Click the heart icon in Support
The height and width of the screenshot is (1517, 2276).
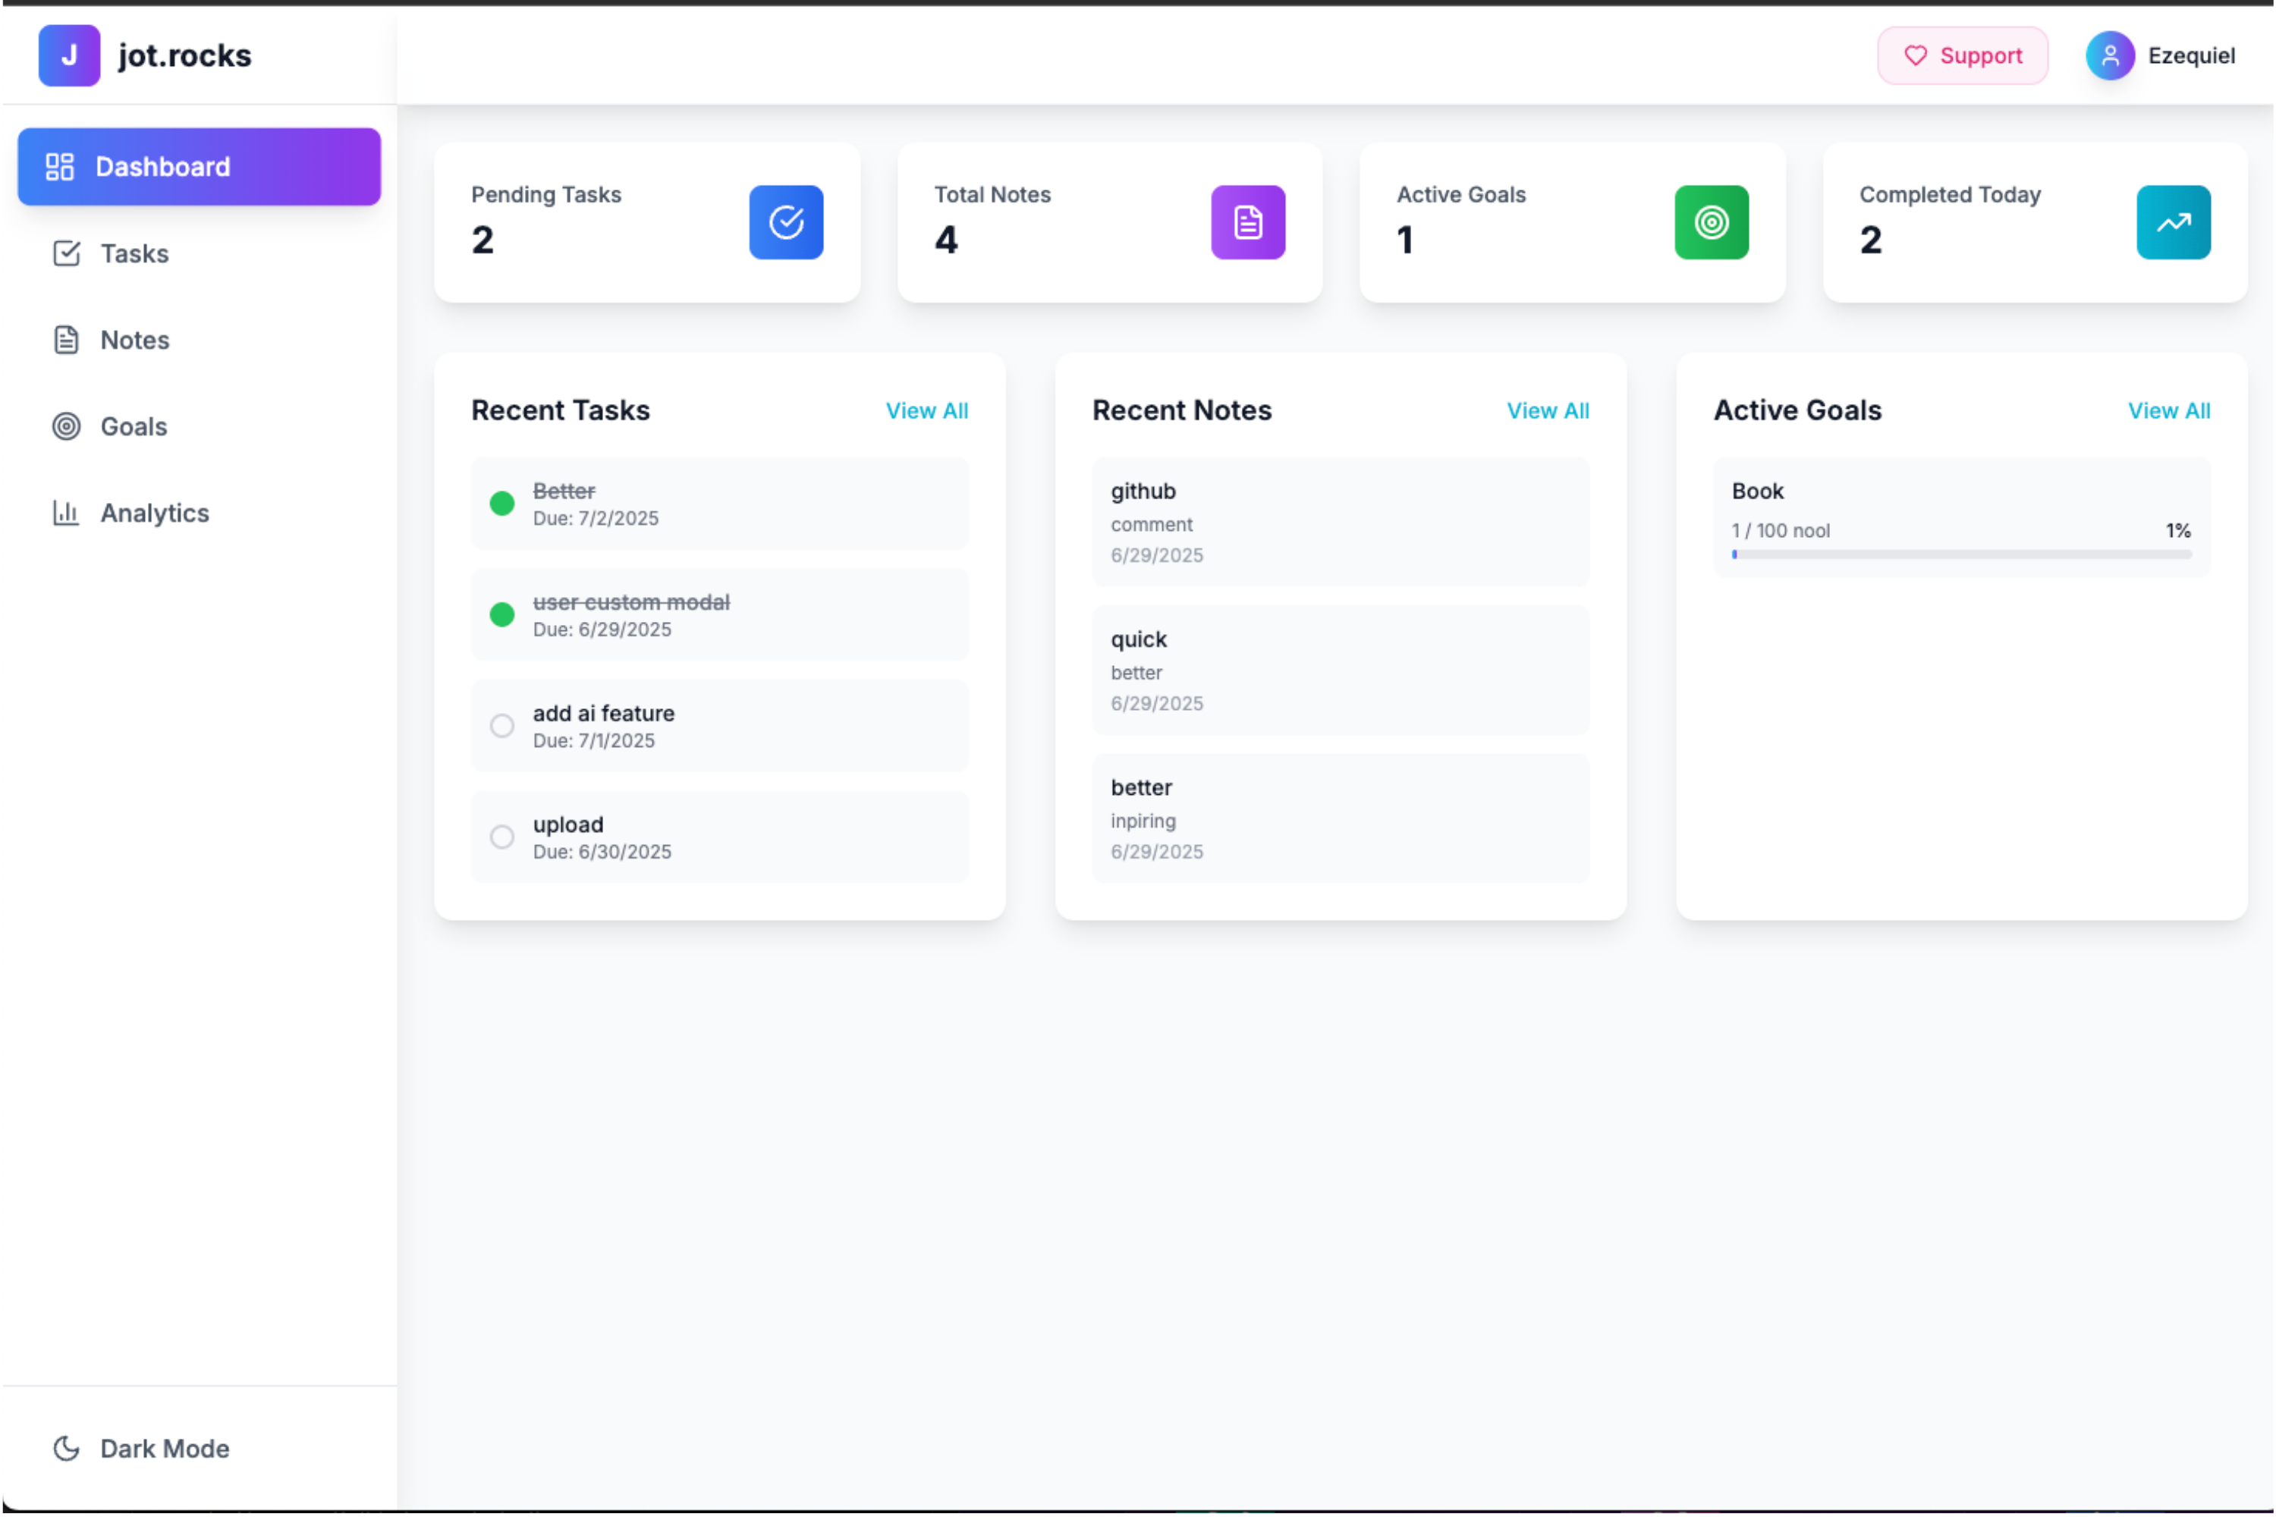tap(1915, 55)
